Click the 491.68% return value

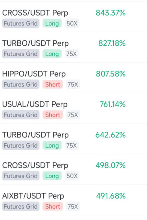(x=111, y=196)
